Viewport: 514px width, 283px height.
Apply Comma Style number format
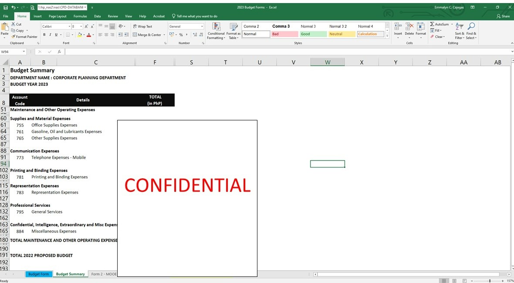[x=186, y=35]
